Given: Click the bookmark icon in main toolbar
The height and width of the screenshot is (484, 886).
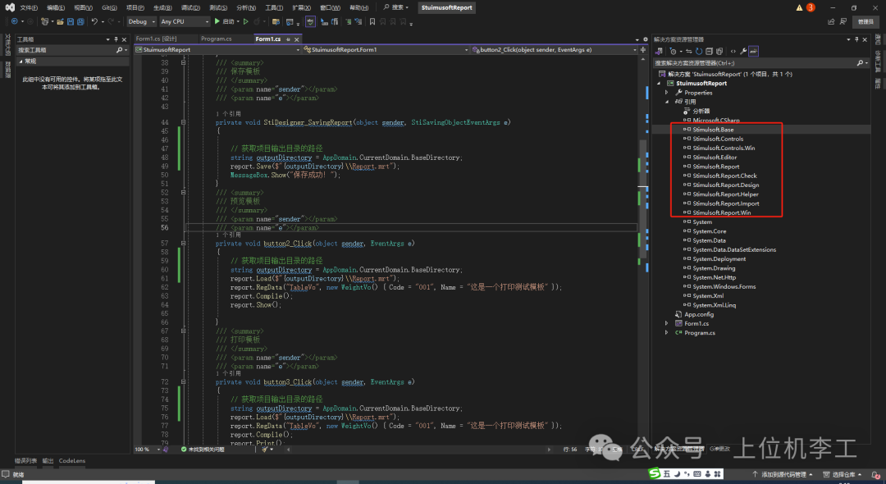Looking at the screenshot, I should tap(371, 21).
